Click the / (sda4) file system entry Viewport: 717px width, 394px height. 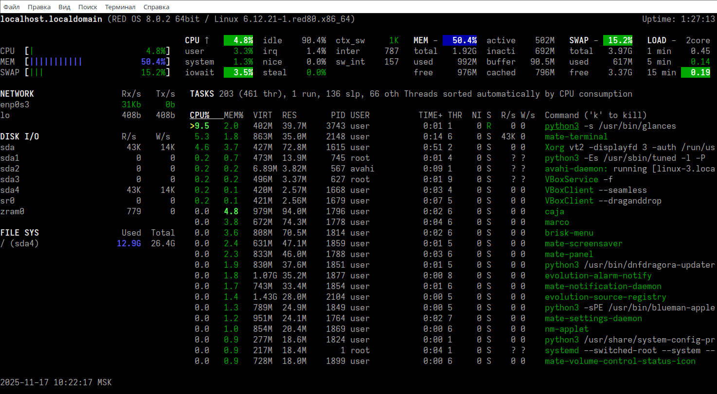pos(19,243)
